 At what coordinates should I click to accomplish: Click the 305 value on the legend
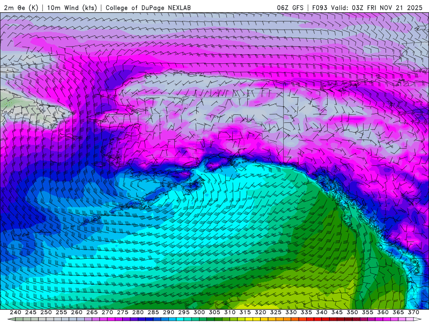tap(214, 312)
